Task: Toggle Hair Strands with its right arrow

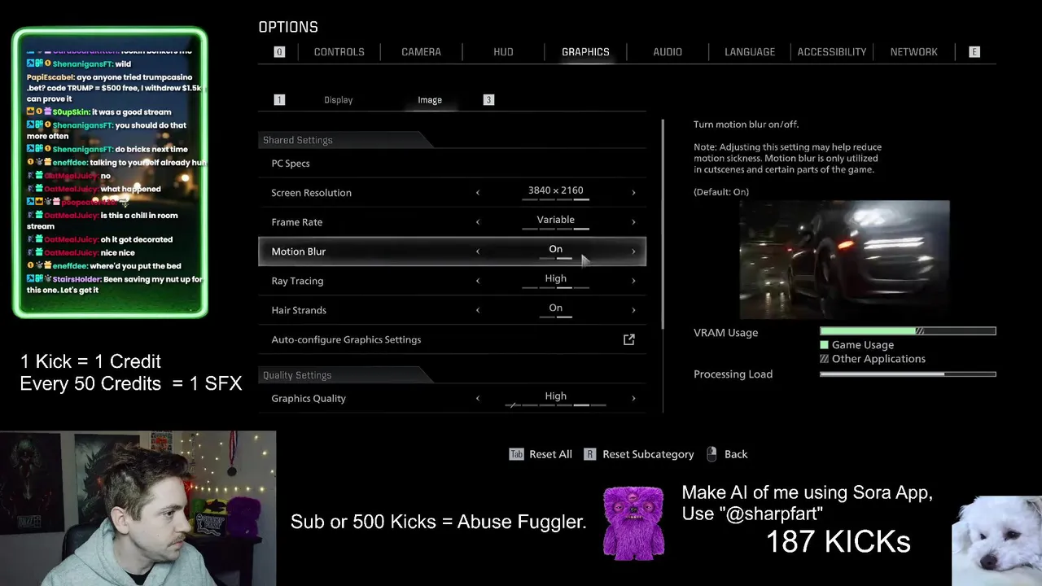Action: 633,310
